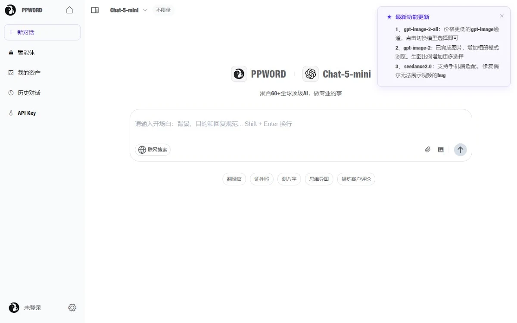Click the large PPWORD heading
Screen dimensions: 517x323
coord(268,74)
